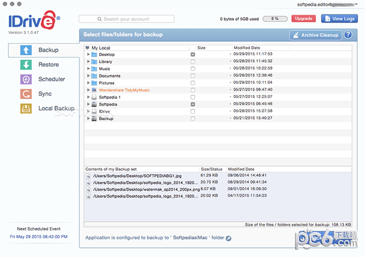This screenshot has width=365, height=257.
Task: Click the Softpedia 1 drive icon
Action: coord(94,97)
